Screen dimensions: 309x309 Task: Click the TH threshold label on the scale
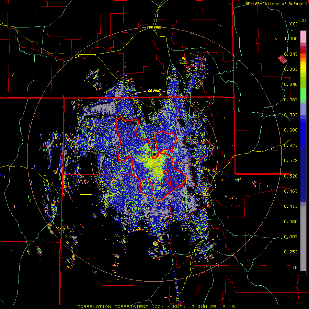coord(295,267)
